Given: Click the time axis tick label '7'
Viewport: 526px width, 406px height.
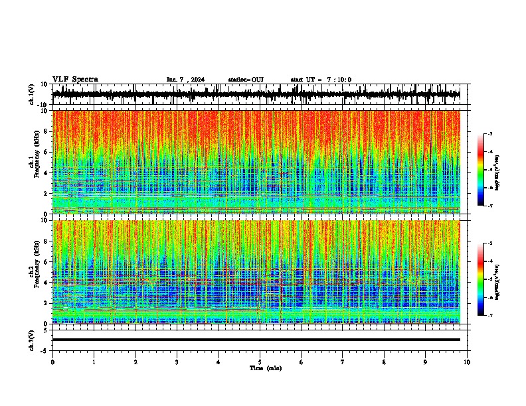Looking at the screenshot, I should [x=343, y=362].
